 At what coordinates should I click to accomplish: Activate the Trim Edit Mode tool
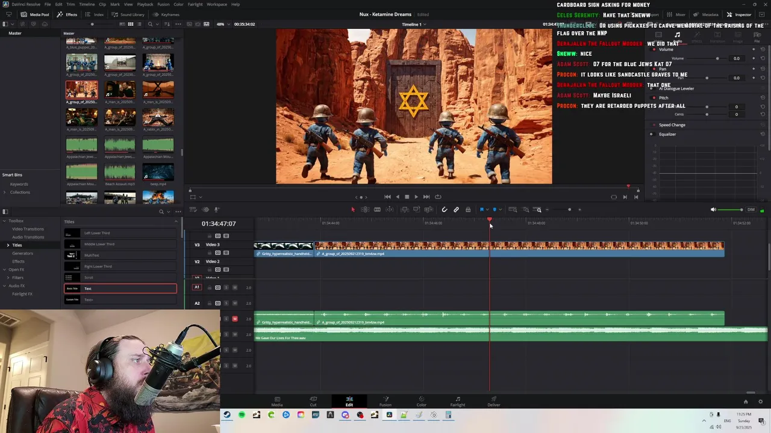[x=365, y=209]
